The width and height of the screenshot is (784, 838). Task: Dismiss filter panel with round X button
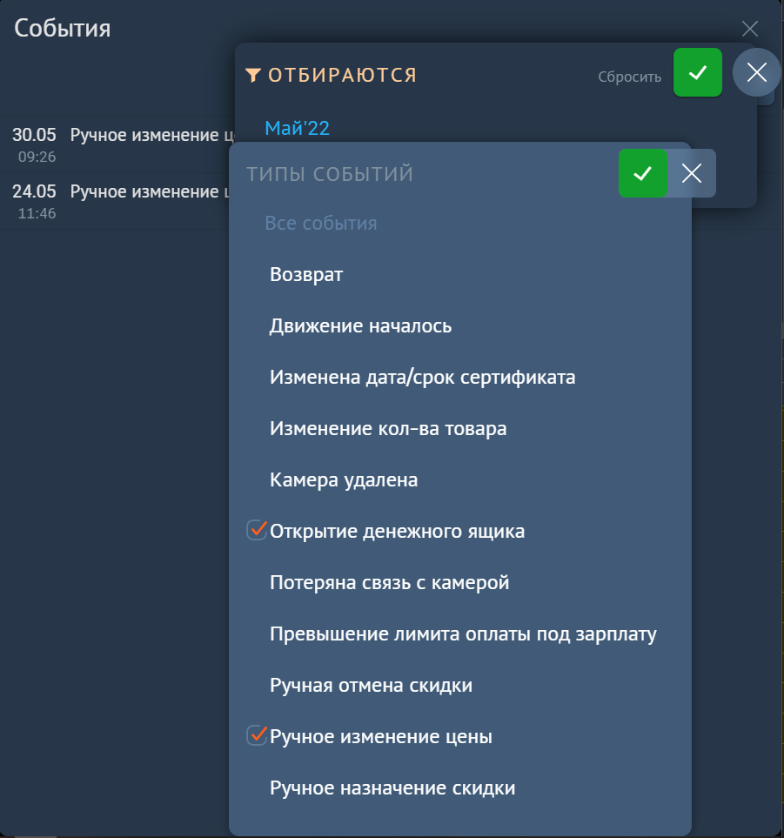pos(757,72)
